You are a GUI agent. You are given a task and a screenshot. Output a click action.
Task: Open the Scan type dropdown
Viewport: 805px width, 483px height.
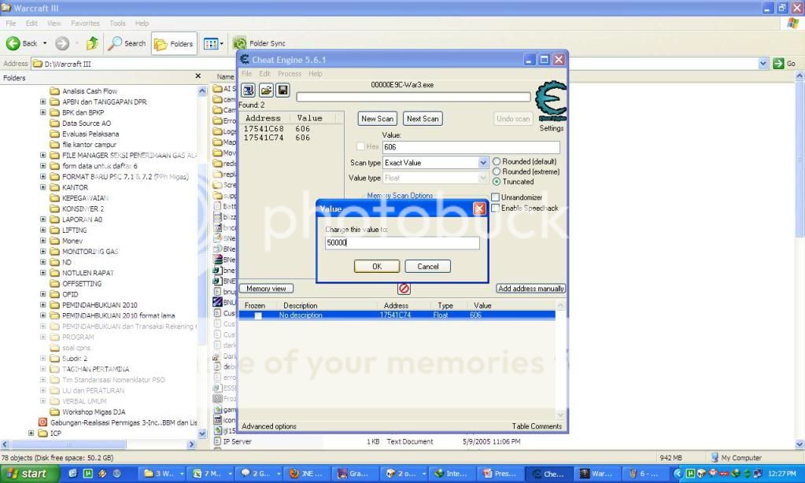point(483,163)
